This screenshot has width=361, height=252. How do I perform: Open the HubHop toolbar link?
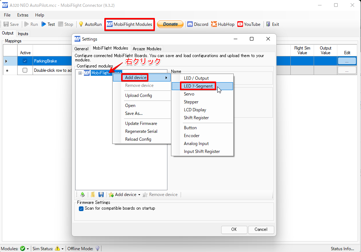[x=223, y=24]
